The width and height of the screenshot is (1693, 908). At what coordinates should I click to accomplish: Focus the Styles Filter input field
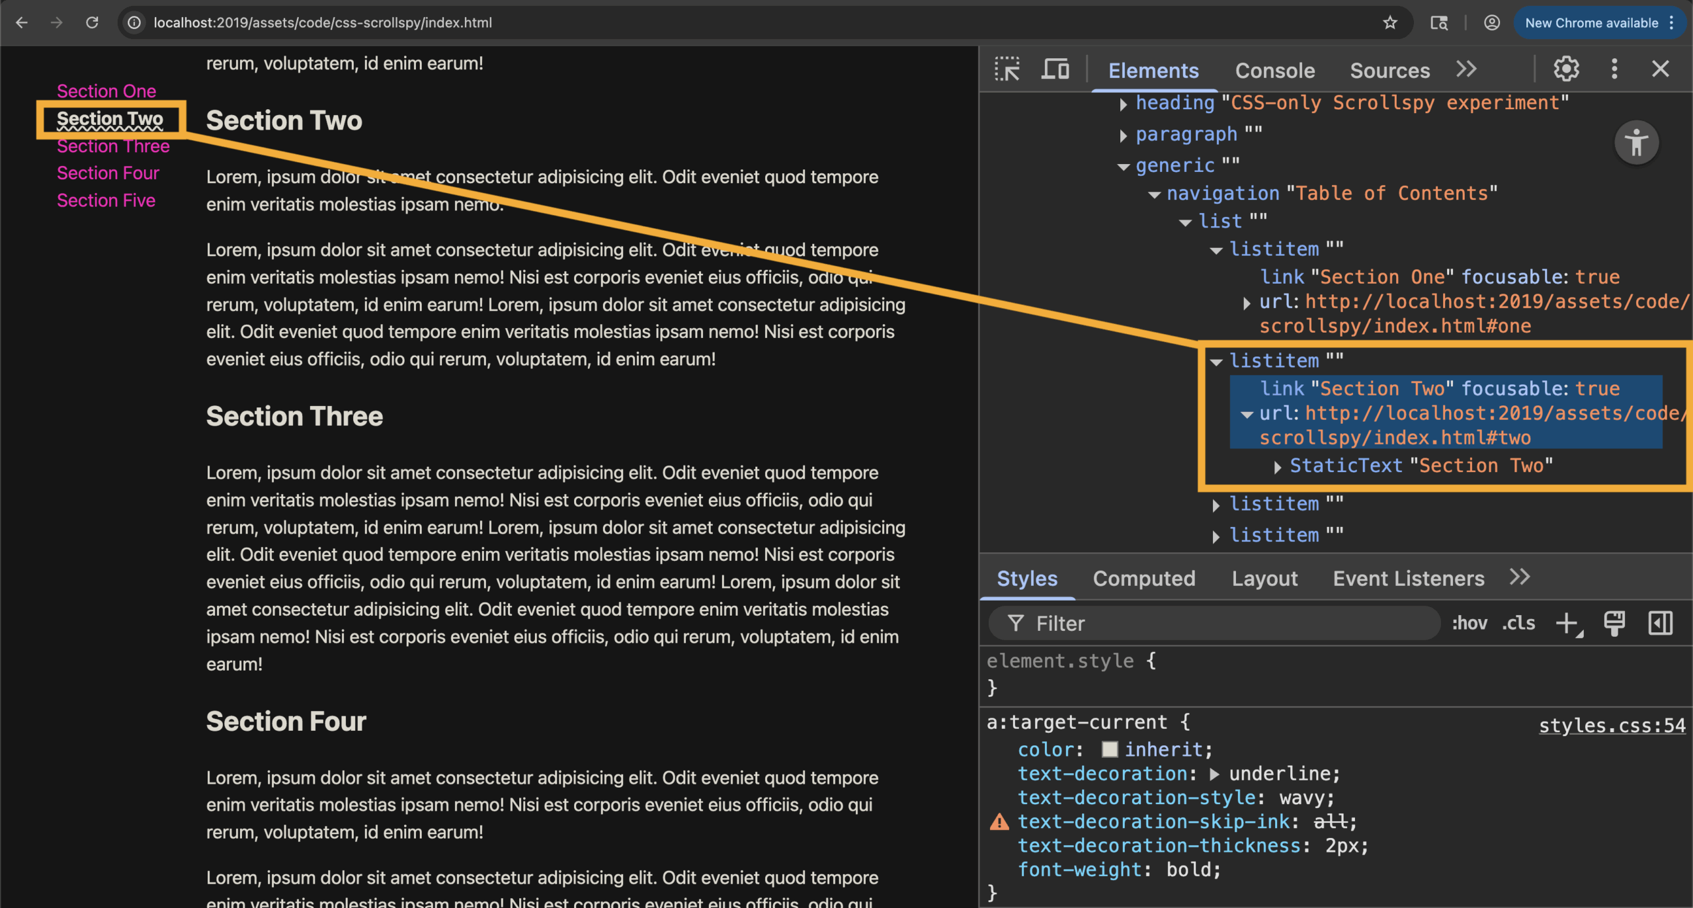coord(1214,623)
